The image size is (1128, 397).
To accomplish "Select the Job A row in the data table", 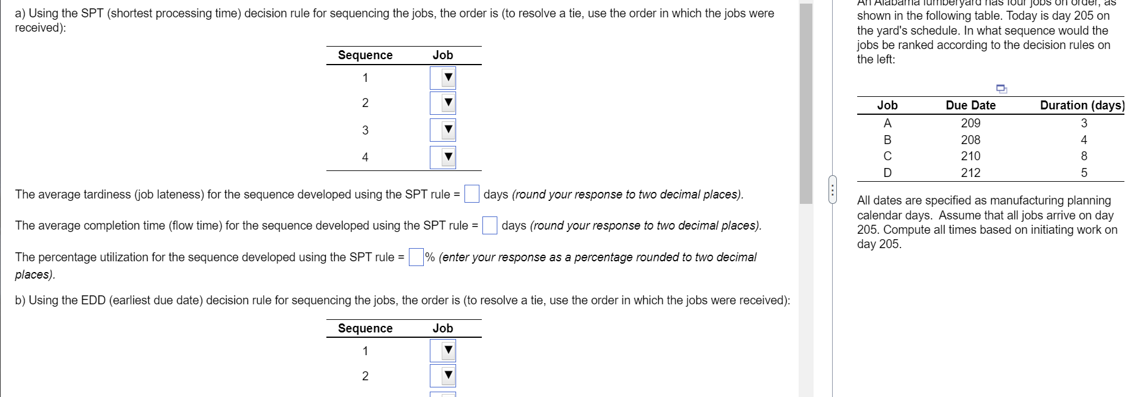I will point(887,123).
